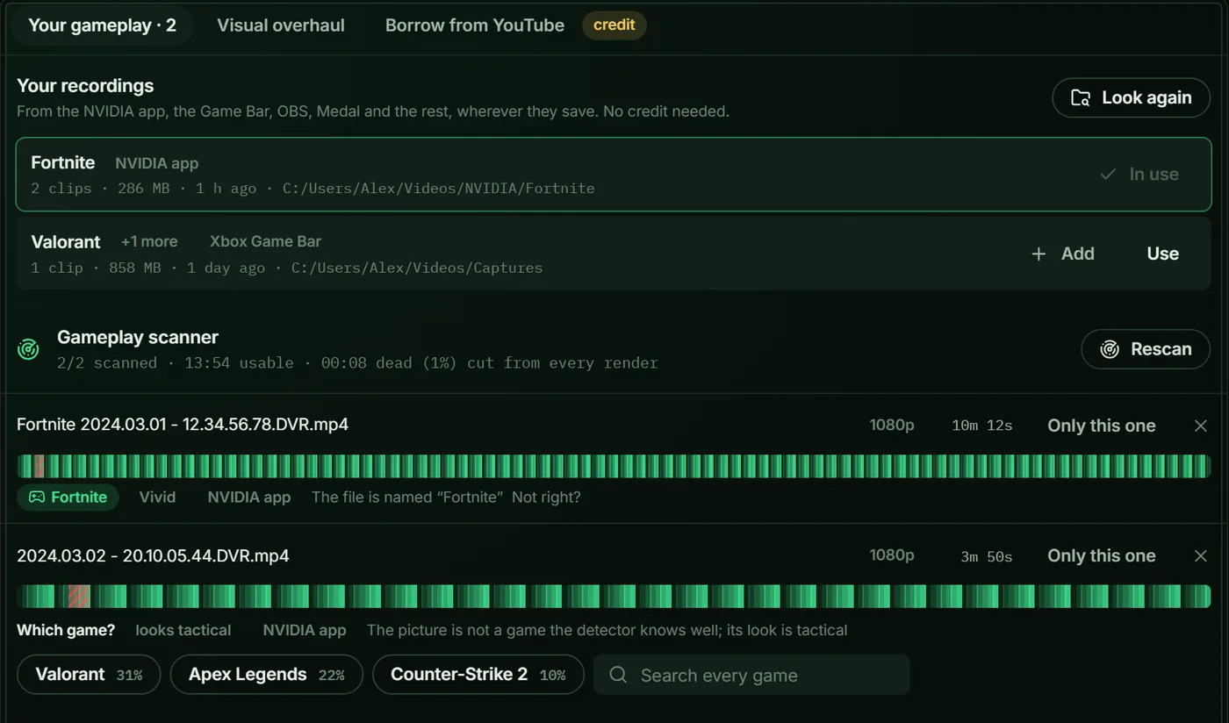
Task: Click the 3m 50s duration
Action: click(x=987, y=556)
